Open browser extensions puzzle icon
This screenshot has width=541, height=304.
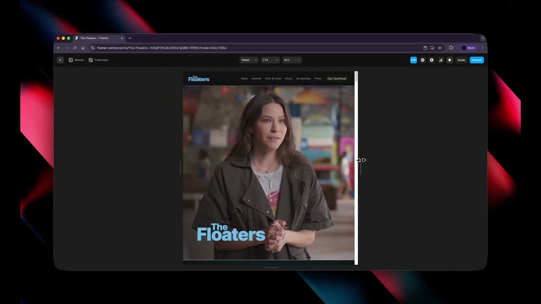451,48
